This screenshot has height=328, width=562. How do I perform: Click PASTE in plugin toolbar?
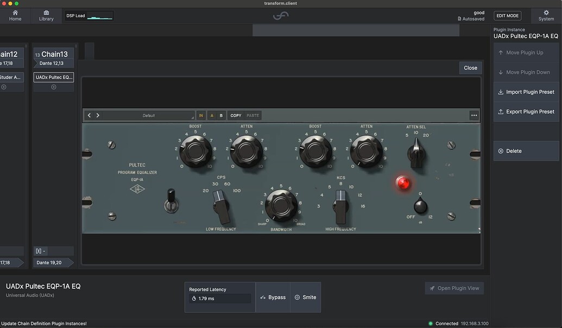coord(252,116)
